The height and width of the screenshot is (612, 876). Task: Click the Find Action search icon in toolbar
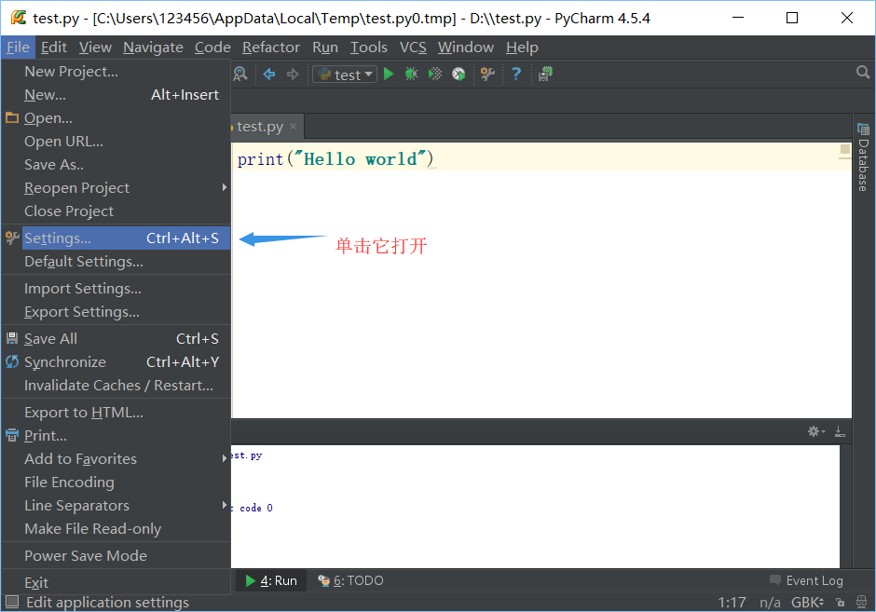240,74
